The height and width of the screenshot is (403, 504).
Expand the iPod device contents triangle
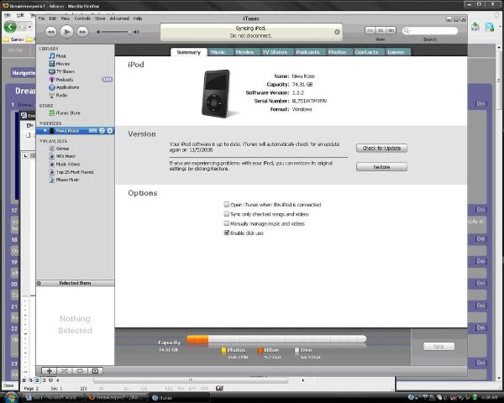[45, 130]
